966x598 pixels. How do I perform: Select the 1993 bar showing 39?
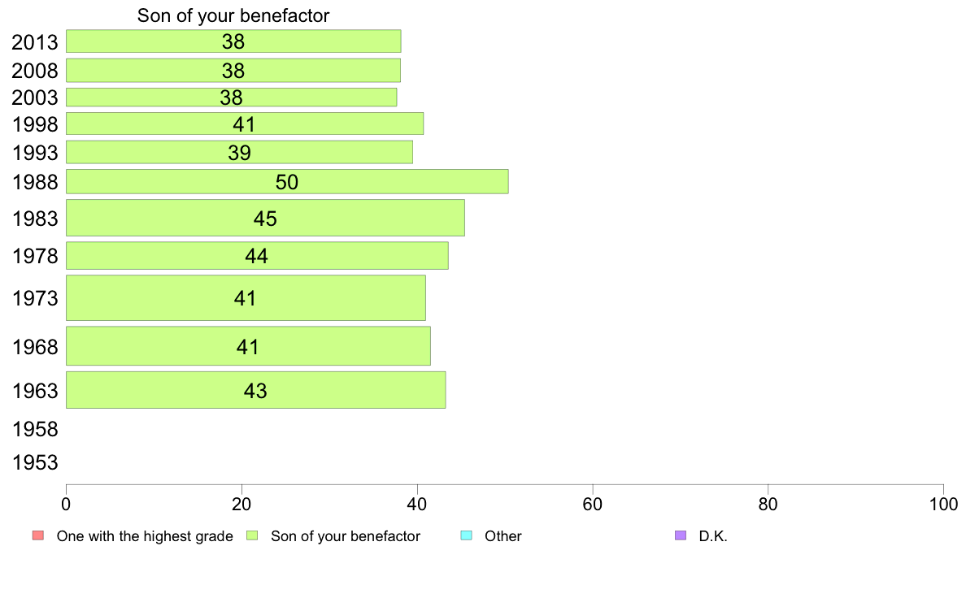coord(239,152)
